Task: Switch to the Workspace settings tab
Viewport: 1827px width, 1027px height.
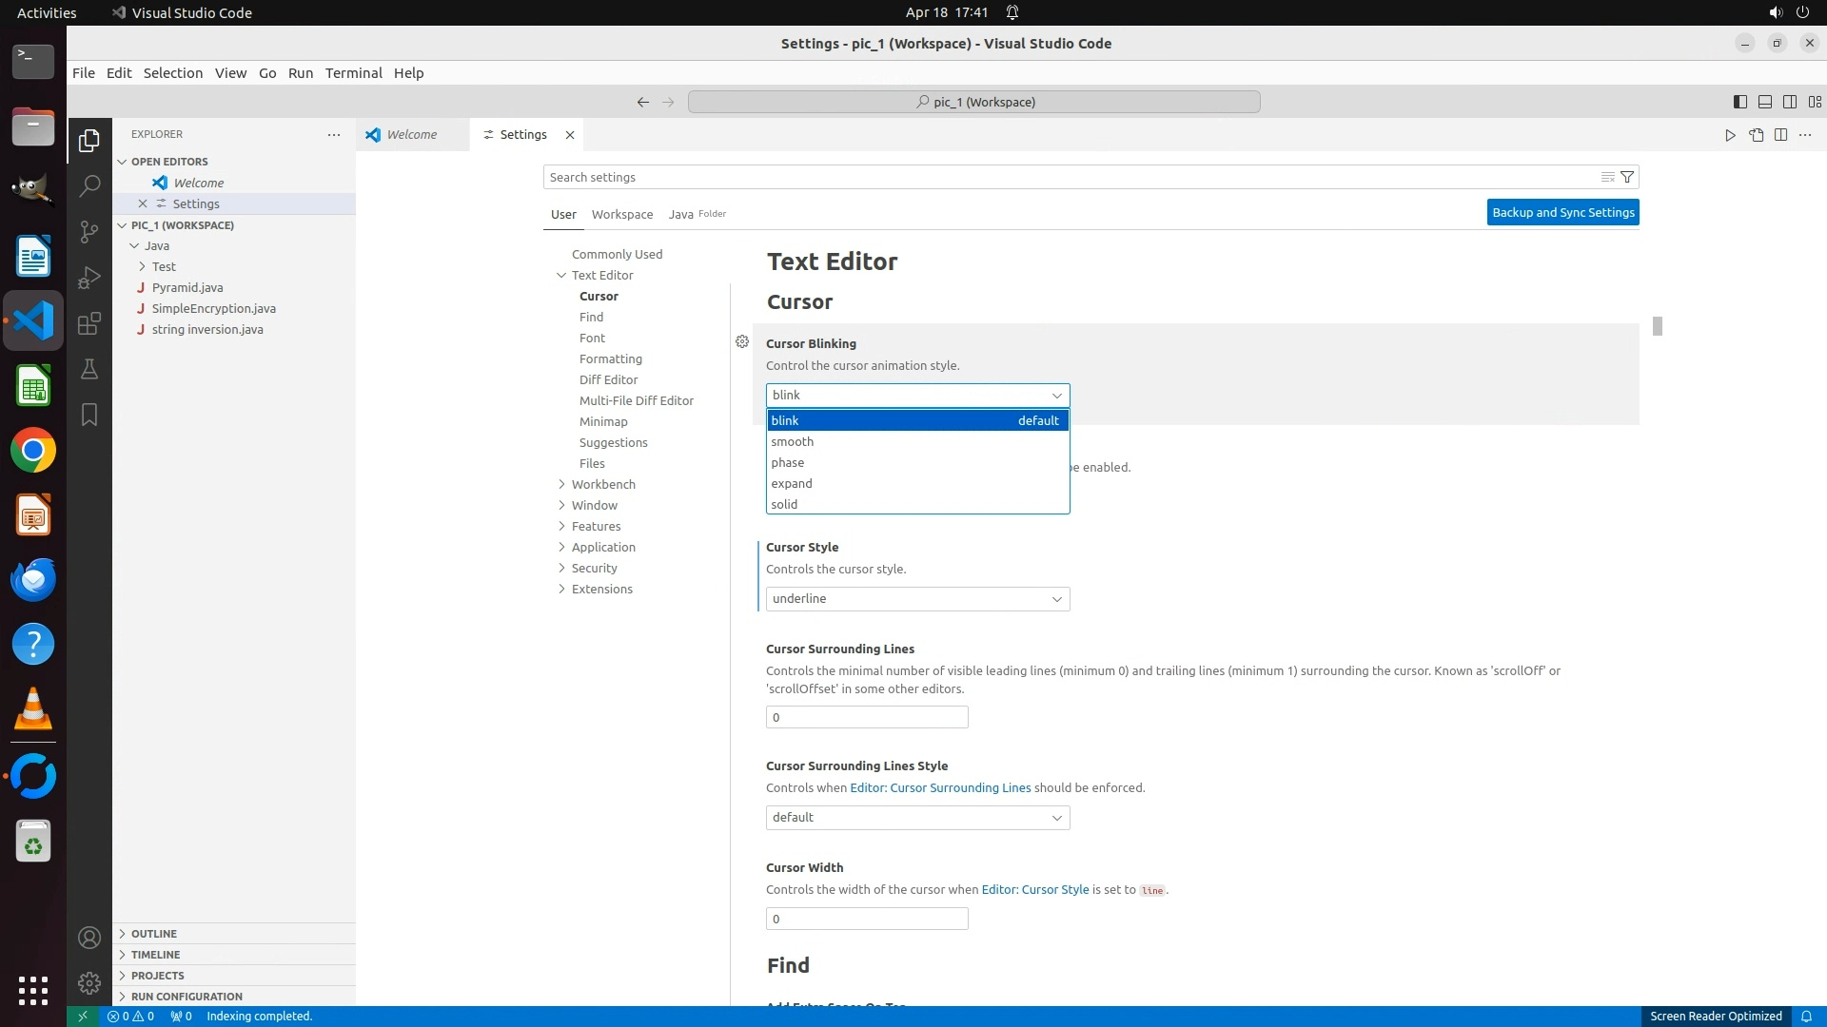Action: 621,214
